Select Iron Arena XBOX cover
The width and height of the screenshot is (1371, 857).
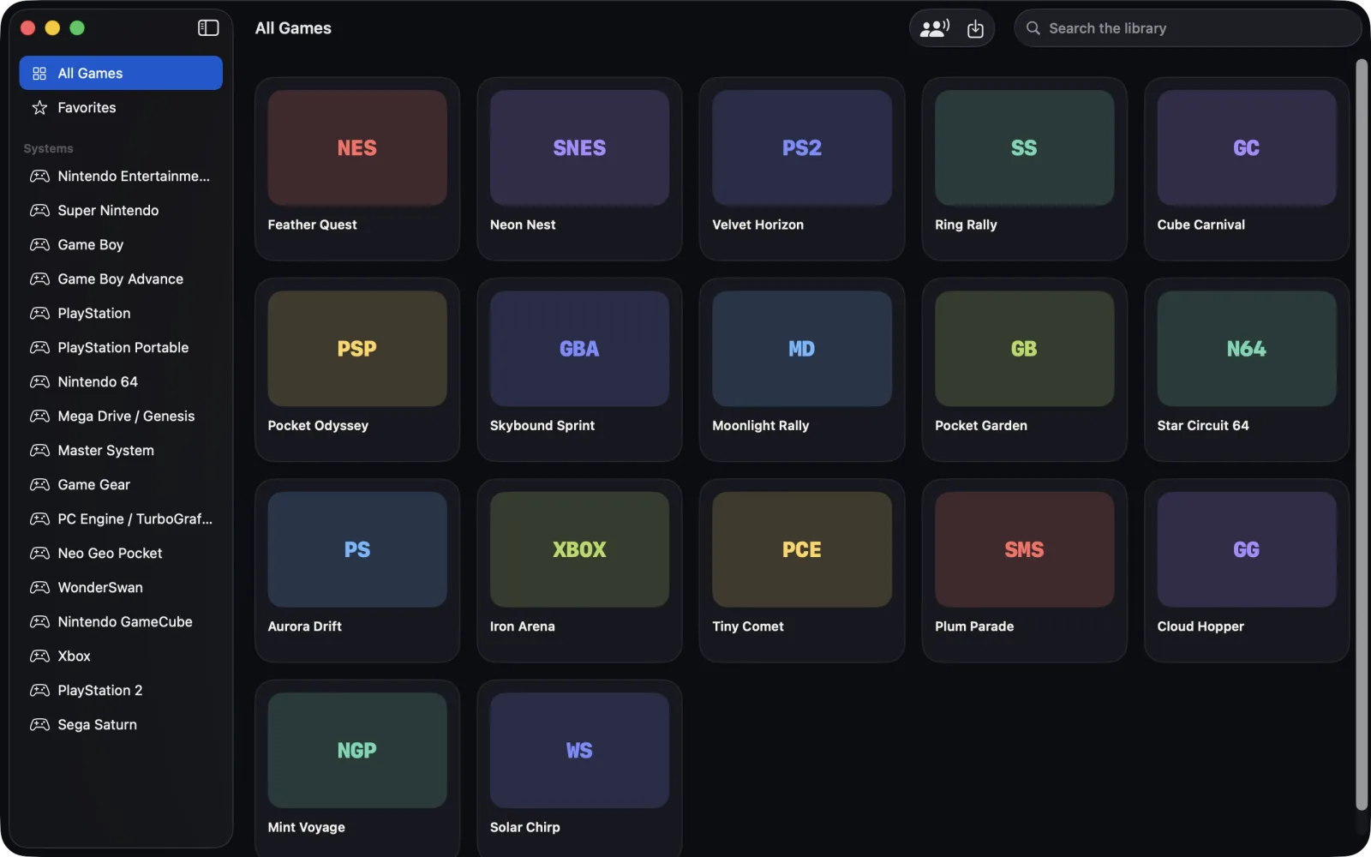pyautogui.click(x=579, y=549)
